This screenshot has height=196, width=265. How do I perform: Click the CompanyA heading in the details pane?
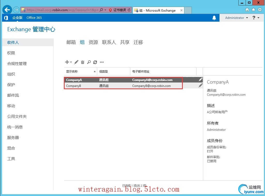click(218, 82)
